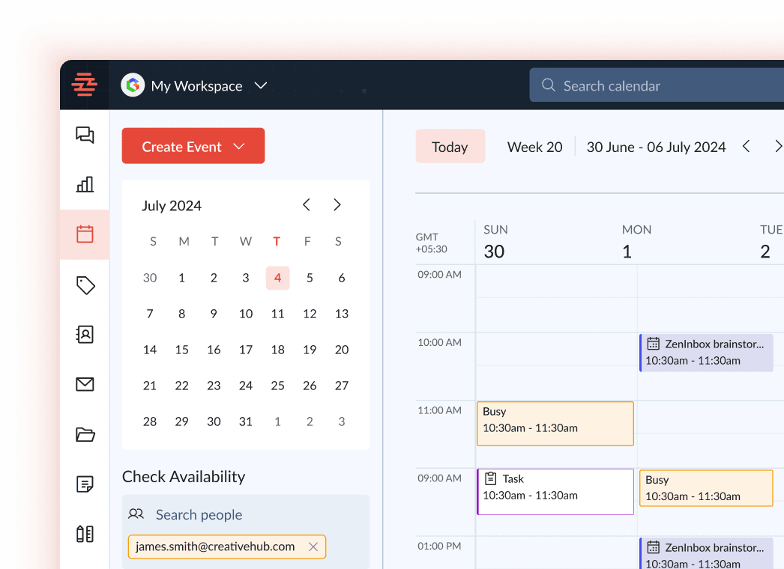
Task: Select July 27 in mini calendar
Action: tap(342, 386)
